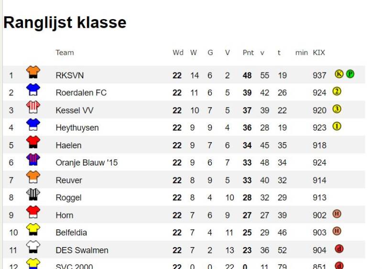The image size is (382, 269).
Task: Click the Pnt column header
Action: 248,52
